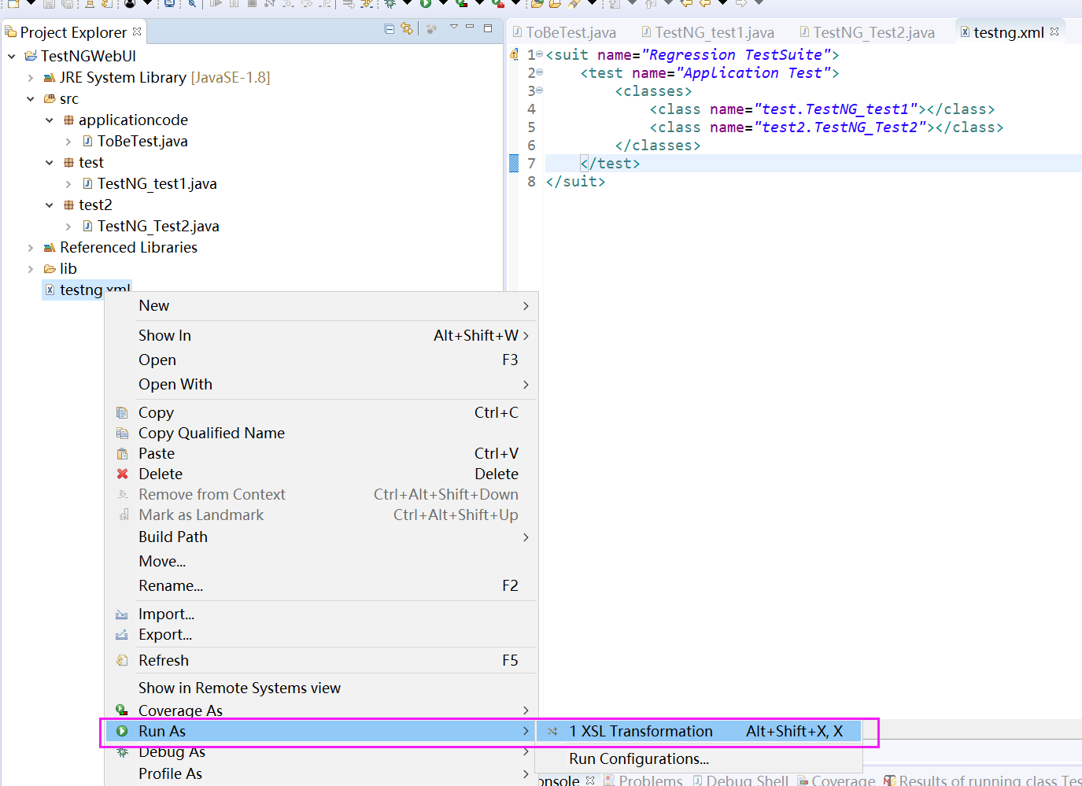Click the ToBeTest.java file icon in tree
Image resolution: width=1082 pixels, height=786 pixels.
(x=87, y=141)
